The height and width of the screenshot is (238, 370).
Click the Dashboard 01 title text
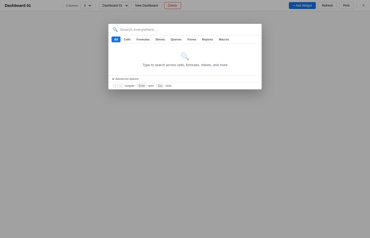pyautogui.click(x=18, y=6)
